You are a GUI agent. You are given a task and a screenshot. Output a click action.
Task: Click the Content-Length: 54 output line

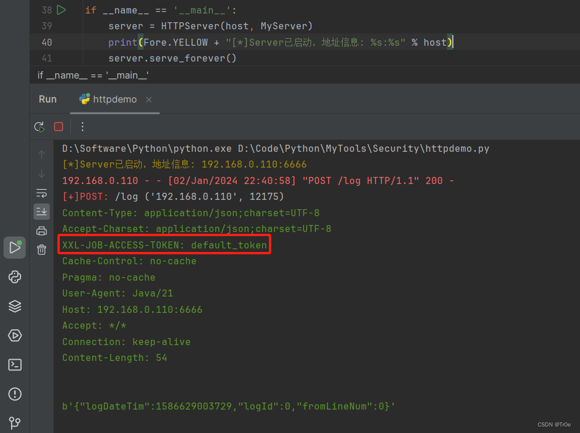(x=115, y=357)
